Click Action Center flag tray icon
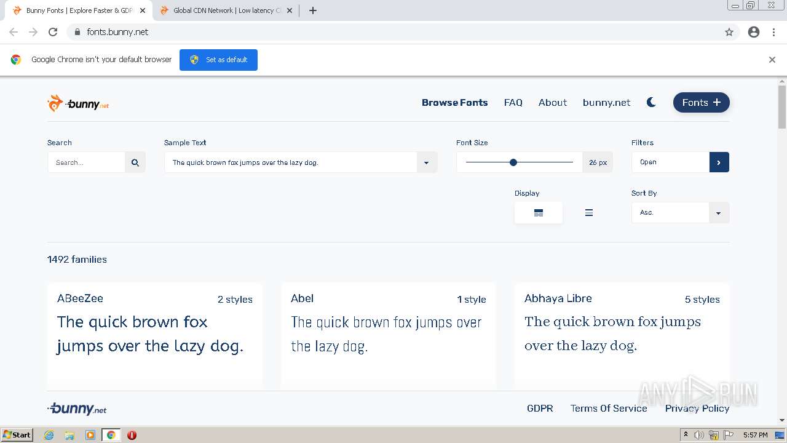The image size is (787, 443). pos(729,435)
